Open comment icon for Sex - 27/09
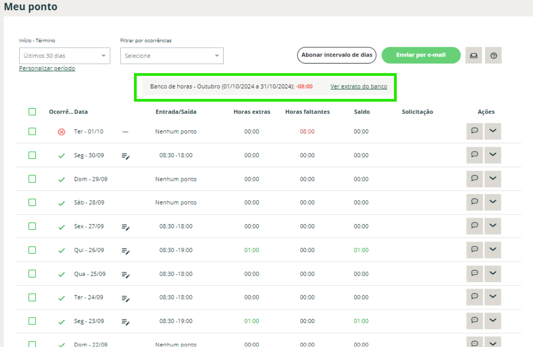 pos(474,226)
